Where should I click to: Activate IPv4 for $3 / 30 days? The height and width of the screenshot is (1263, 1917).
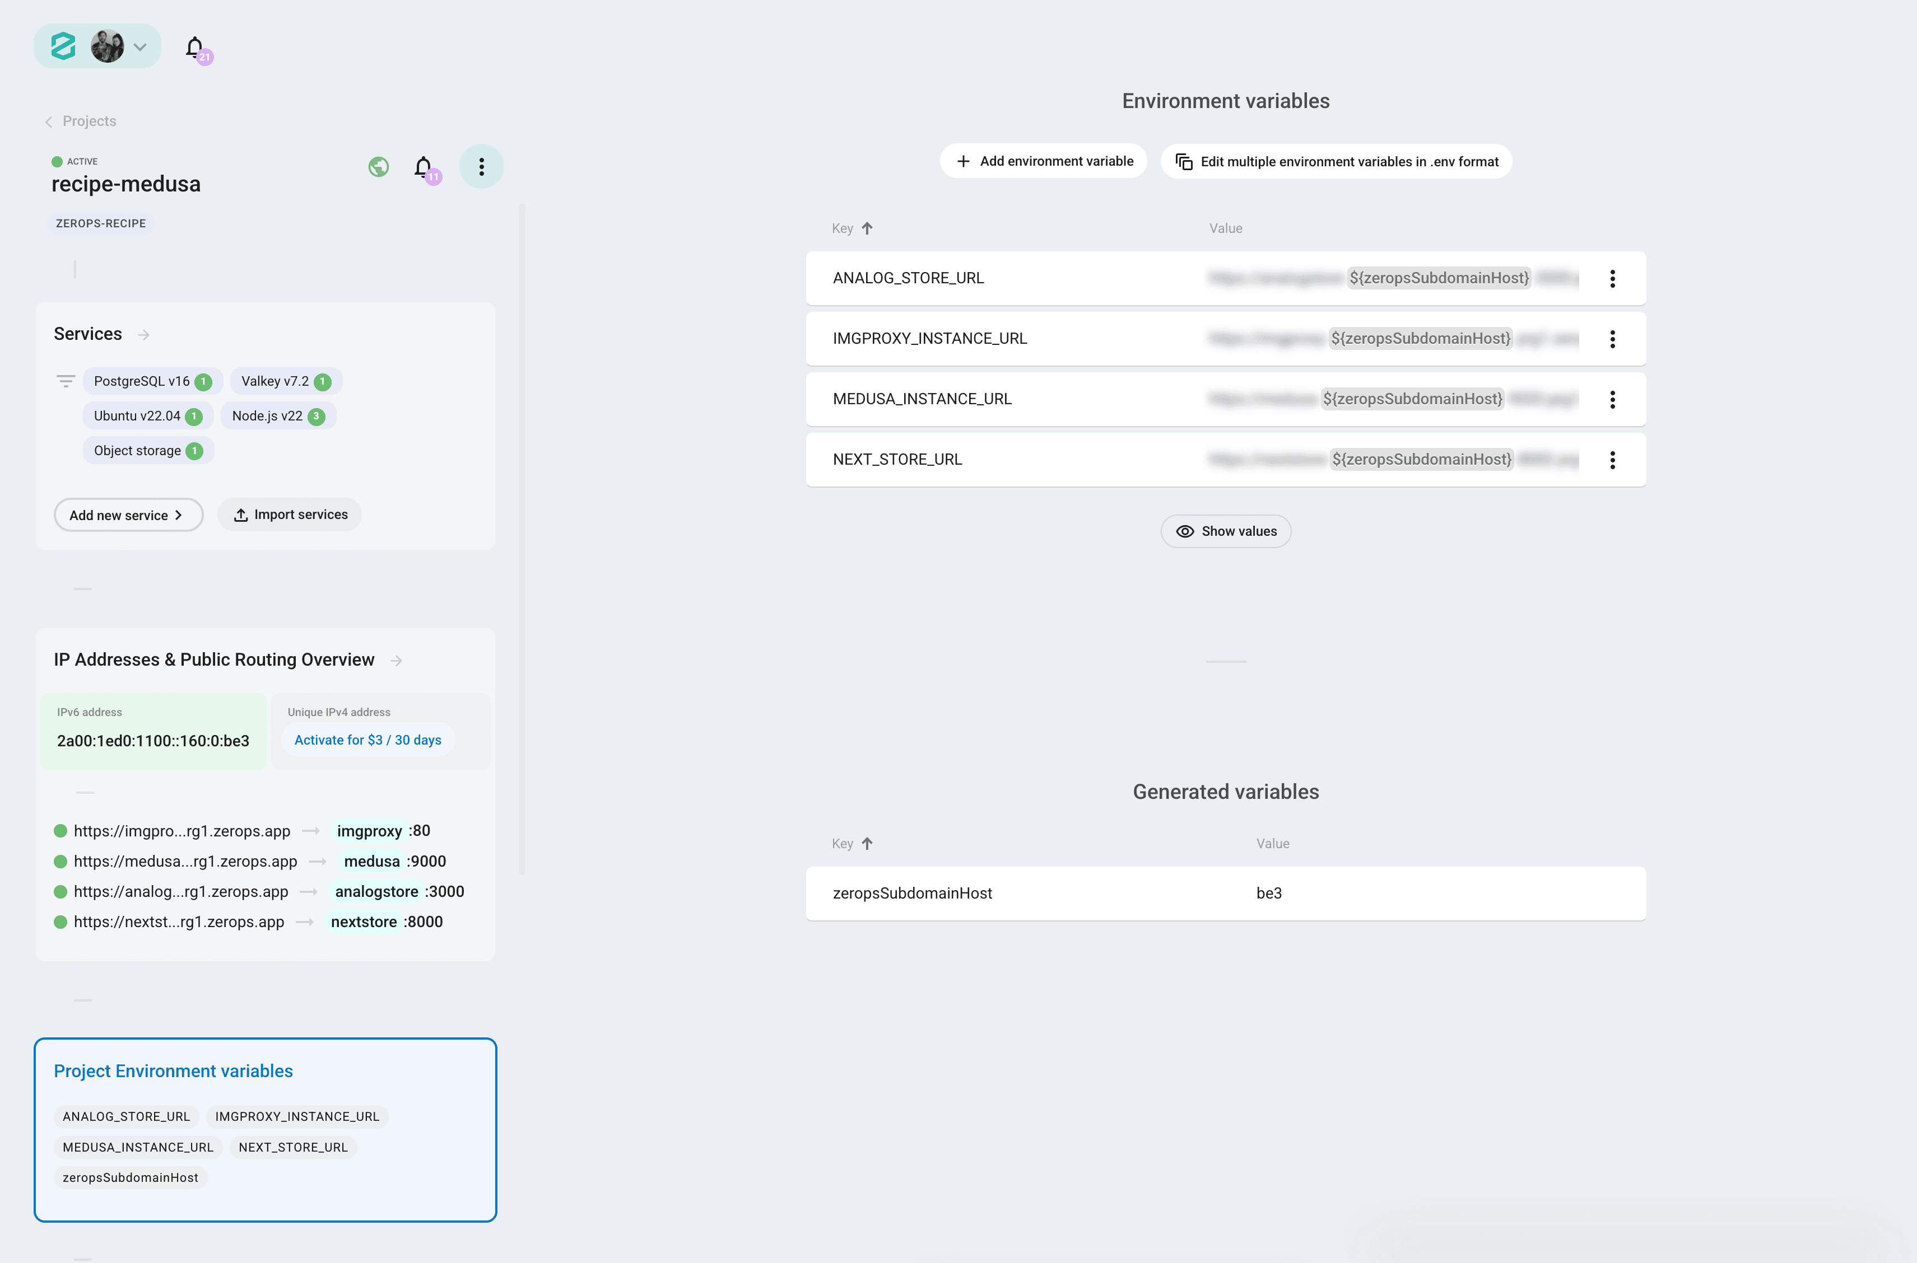click(x=367, y=740)
